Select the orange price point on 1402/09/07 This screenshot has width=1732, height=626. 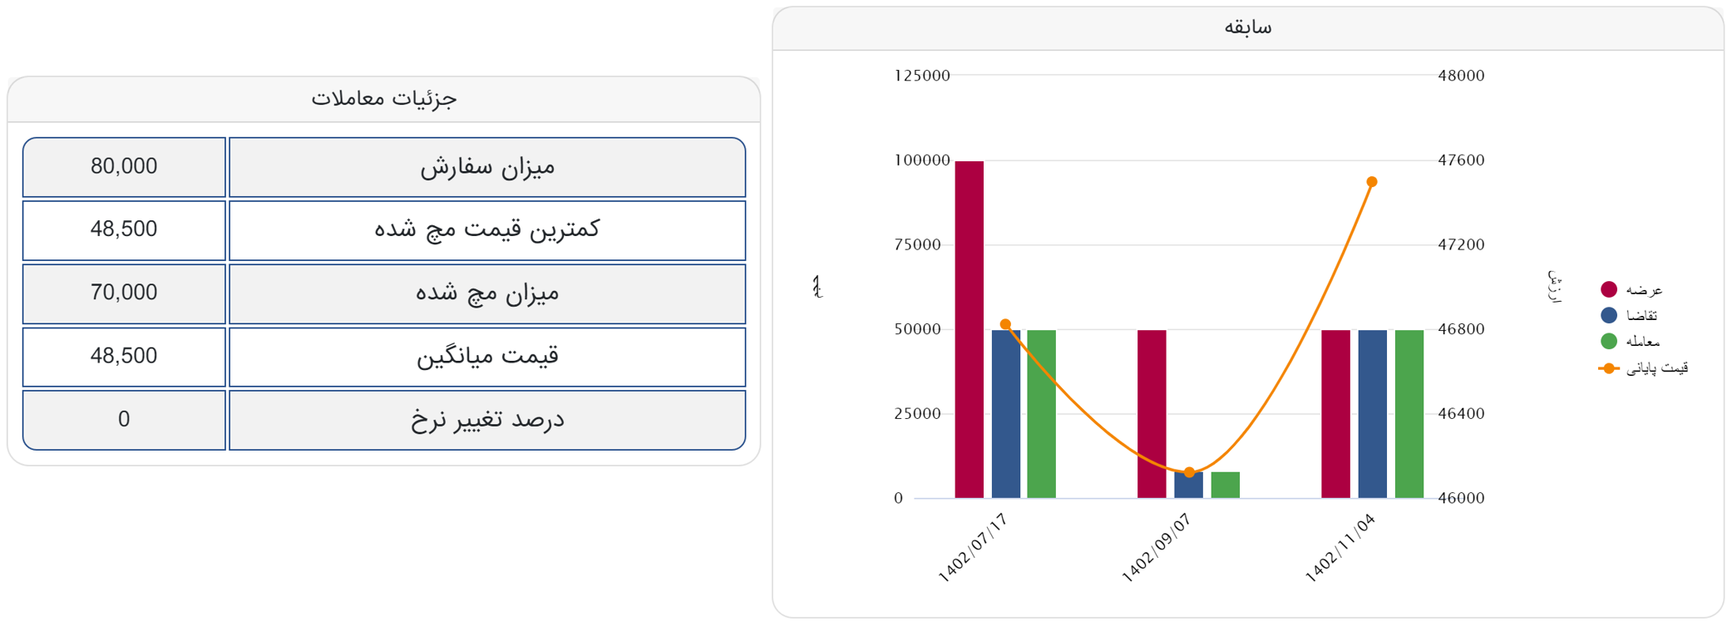(x=1189, y=472)
